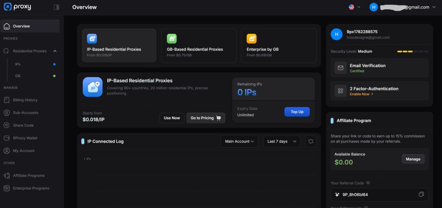This screenshot has width=442, height=208.
Task: Click the referral code field 9P_8h06bl64
Action: click(x=379, y=194)
